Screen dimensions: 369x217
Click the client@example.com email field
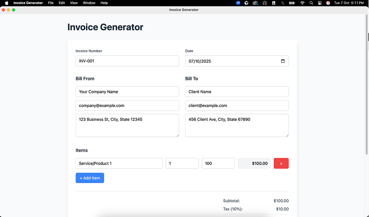click(x=237, y=106)
